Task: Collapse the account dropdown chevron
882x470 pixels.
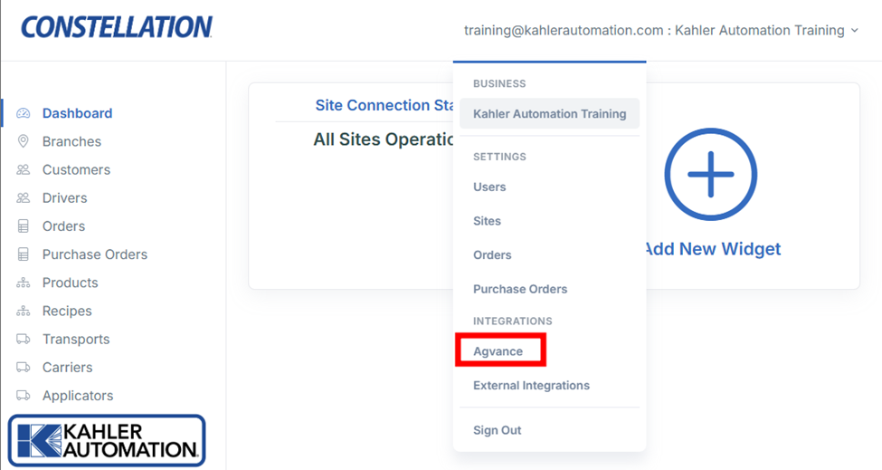Action: [x=854, y=30]
